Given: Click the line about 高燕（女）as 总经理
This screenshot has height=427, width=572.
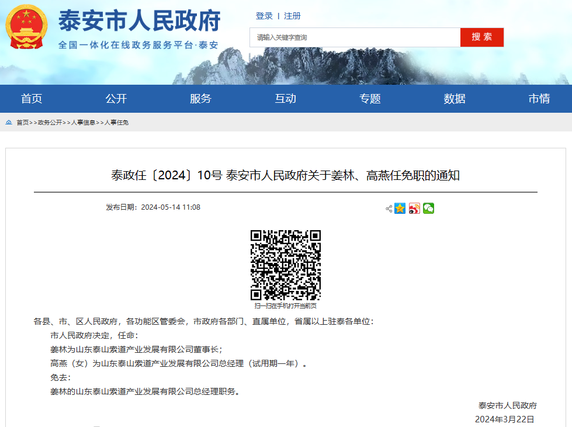Looking at the screenshot, I should pos(179,363).
